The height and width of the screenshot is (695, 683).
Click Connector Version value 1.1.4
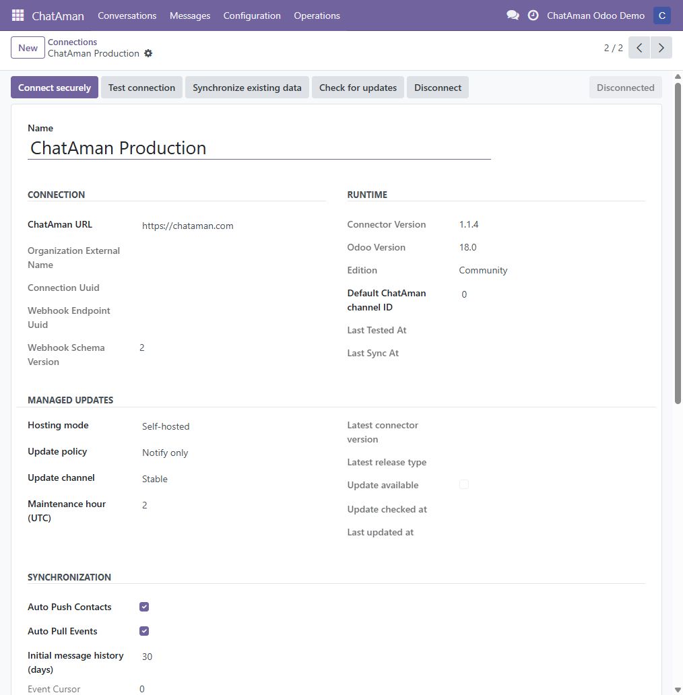click(x=469, y=224)
